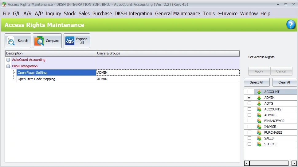Click the STOCKS group icon

point(259,144)
